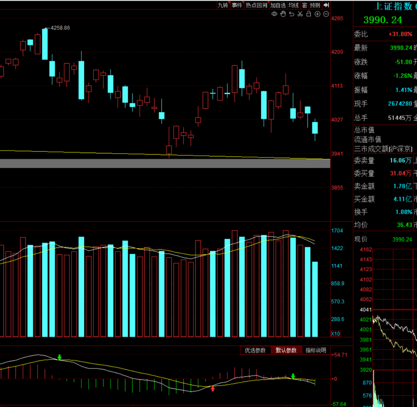This screenshot has height=407, width=417.
Task: Click the 振幅 1.41% value
Action: [x=404, y=90]
